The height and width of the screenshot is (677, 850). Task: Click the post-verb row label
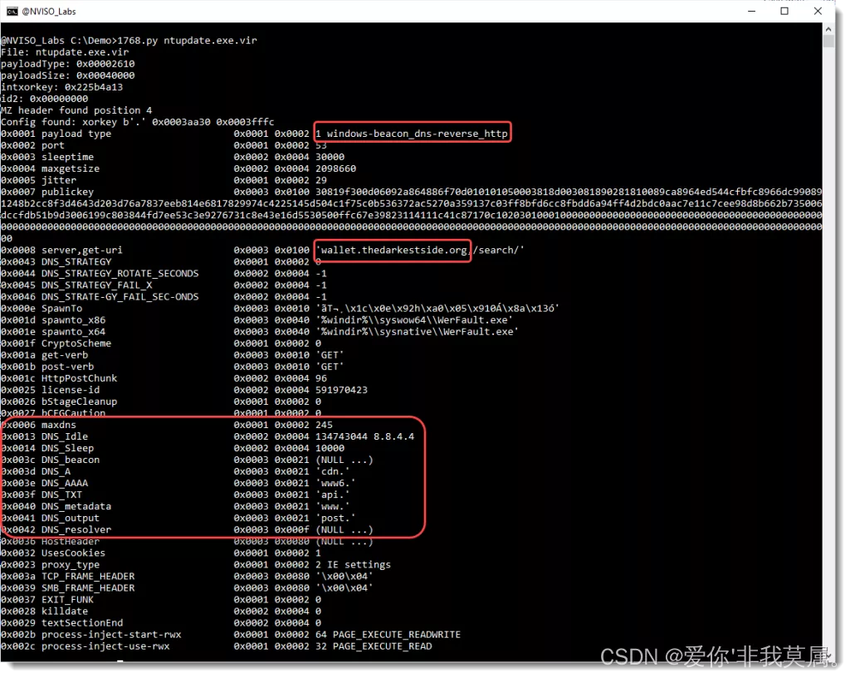[67, 367]
